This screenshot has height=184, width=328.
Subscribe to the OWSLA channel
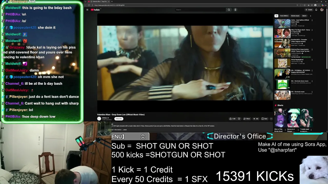click(x=119, y=119)
